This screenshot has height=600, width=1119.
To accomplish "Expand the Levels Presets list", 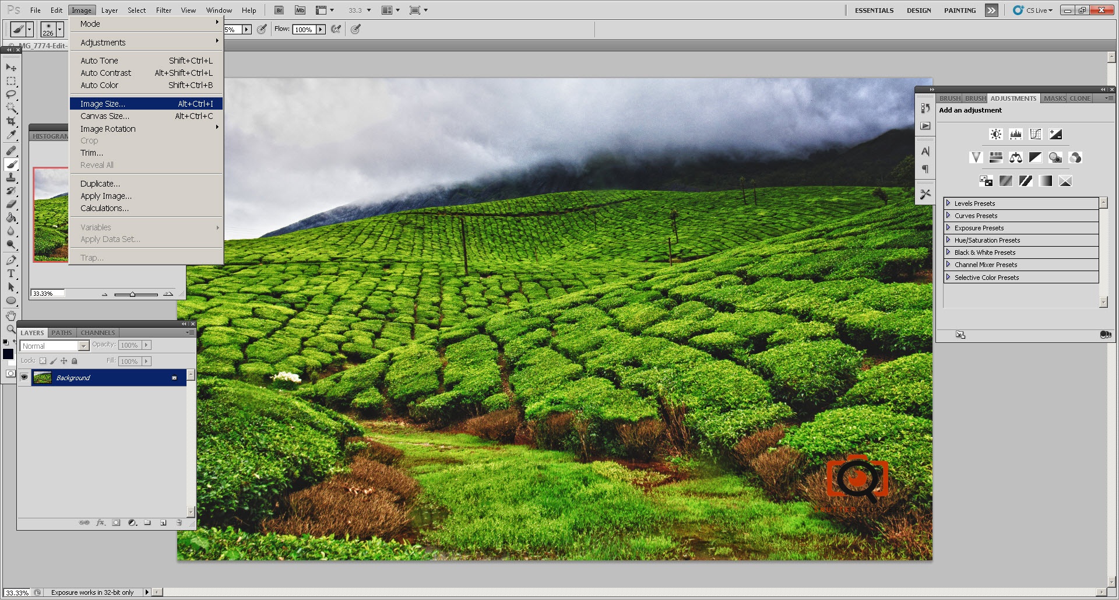I will pyautogui.click(x=948, y=203).
